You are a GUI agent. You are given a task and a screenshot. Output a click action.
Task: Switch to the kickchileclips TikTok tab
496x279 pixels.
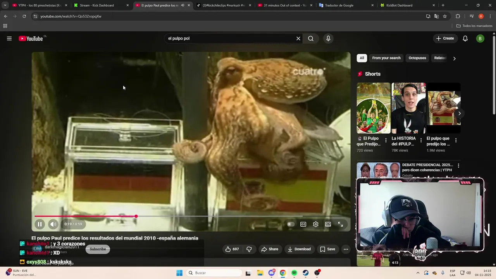click(224, 5)
